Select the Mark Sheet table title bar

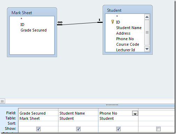tap(32, 12)
